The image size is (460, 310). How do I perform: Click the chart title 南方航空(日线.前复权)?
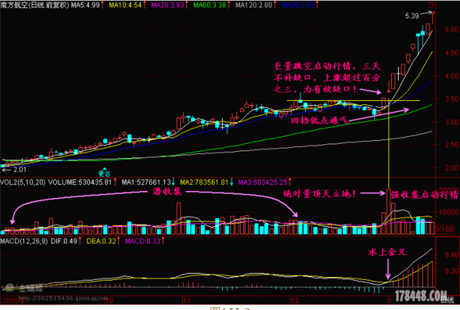click(x=35, y=5)
